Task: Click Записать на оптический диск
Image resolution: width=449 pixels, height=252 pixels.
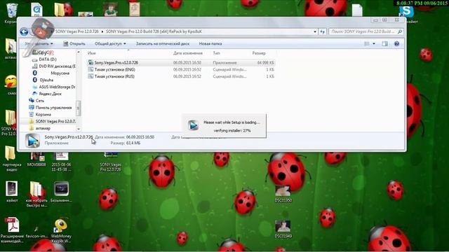Action: (163, 43)
